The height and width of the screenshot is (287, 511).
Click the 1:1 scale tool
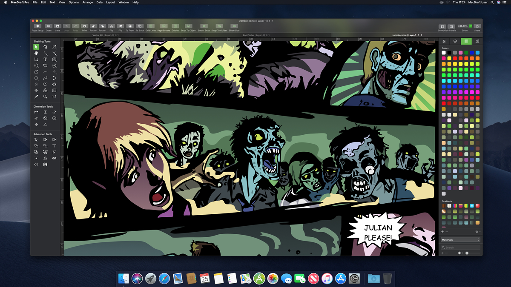point(54,97)
